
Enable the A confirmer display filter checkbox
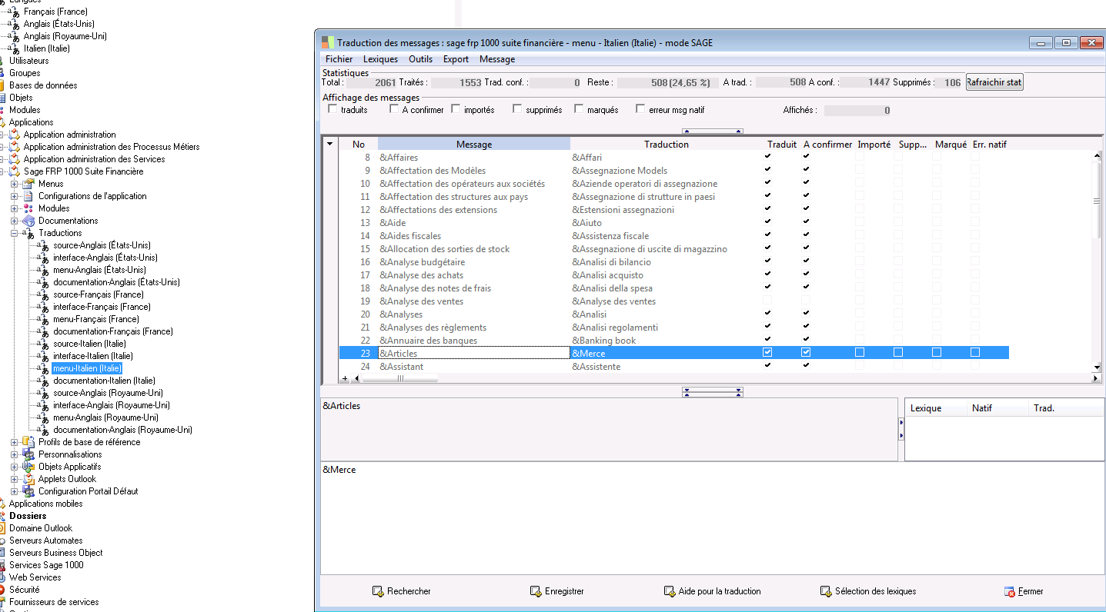394,109
